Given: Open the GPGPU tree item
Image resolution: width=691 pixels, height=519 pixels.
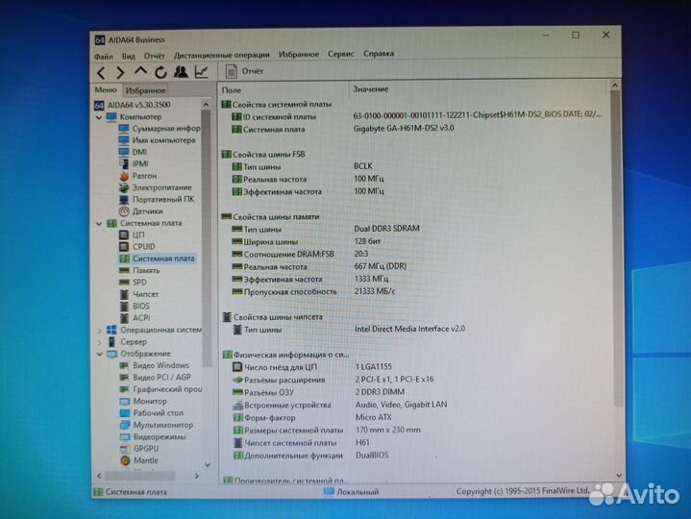Looking at the screenshot, I should point(139,449).
